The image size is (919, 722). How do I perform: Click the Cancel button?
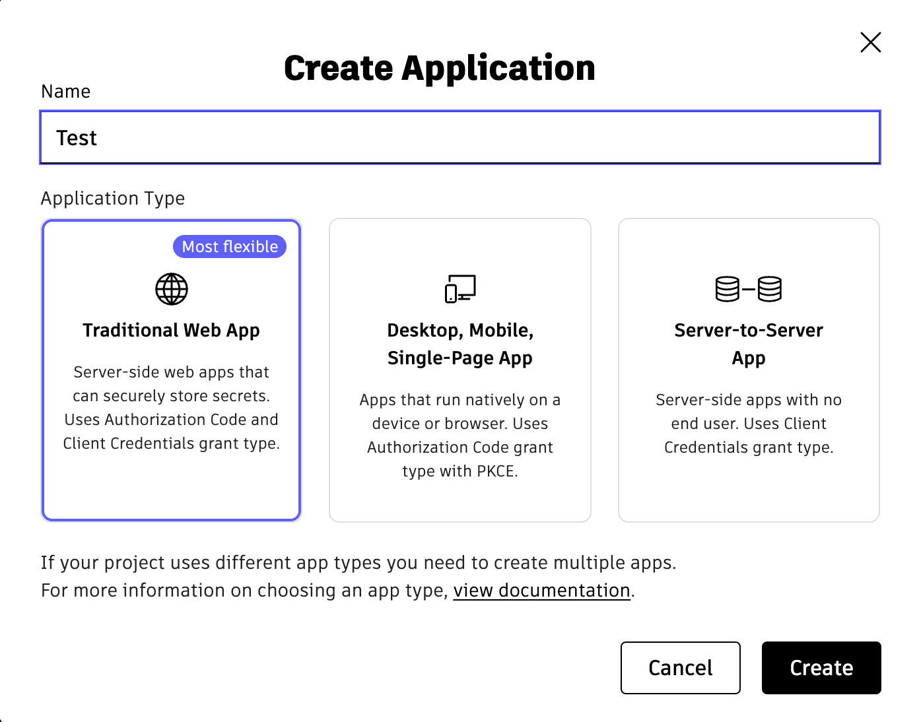click(x=681, y=668)
